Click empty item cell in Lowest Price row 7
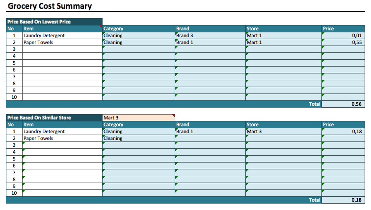Screen dimensions: 371x210 pyautogui.click(x=62, y=77)
